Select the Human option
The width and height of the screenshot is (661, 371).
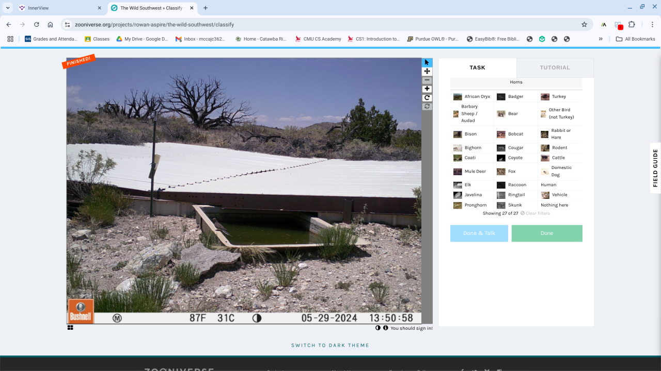coord(560,185)
